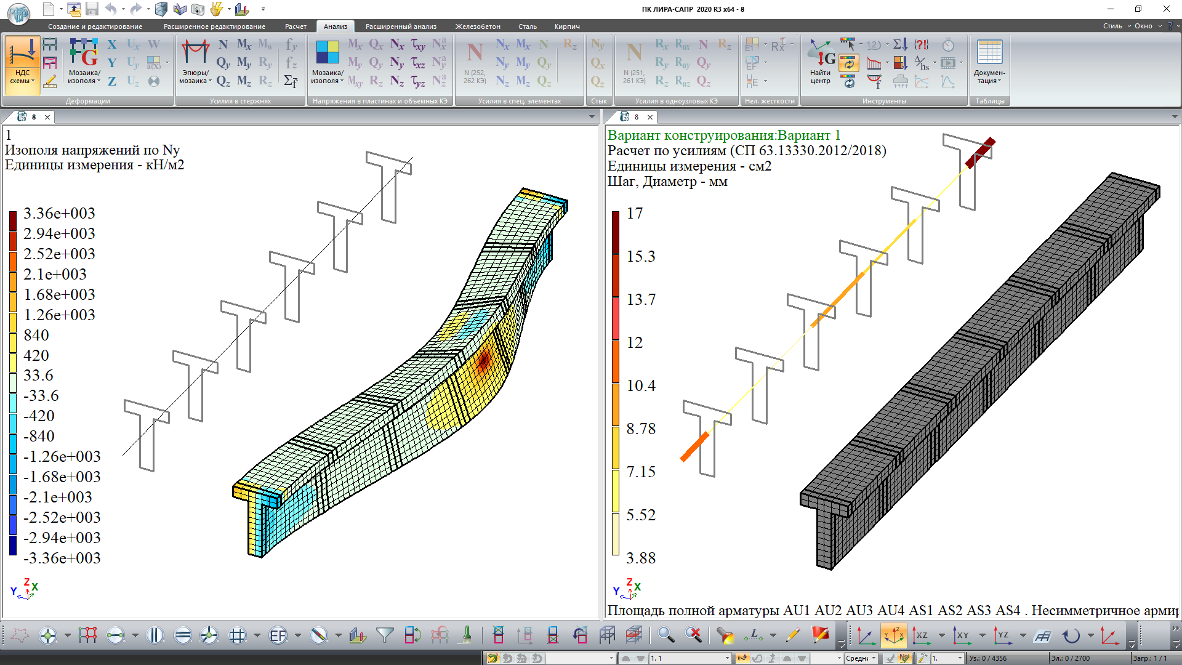Image resolution: width=1182 pixels, height=665 pixels.
Task: Toggle the rotate view button
Action: pos(1071,635)
